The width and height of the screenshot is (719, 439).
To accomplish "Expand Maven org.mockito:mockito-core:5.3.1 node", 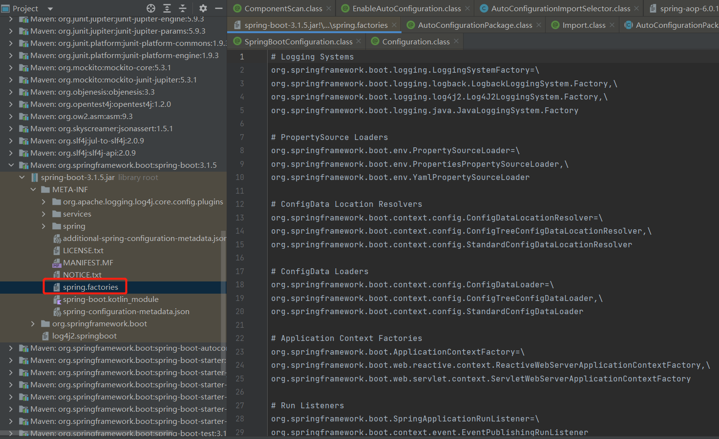I will point(11,68).
